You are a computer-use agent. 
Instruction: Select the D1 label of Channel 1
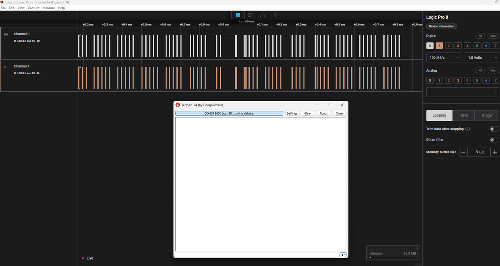(x=6, y=67)
